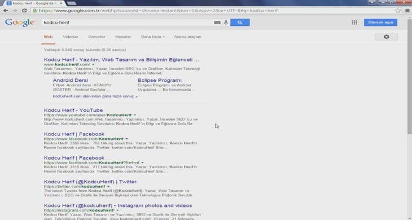The height and width of the screenshot is (220, 412).
Task: Expand arrow next to instagram.com/kodcuherif URL
Action: tap(118, 210)
